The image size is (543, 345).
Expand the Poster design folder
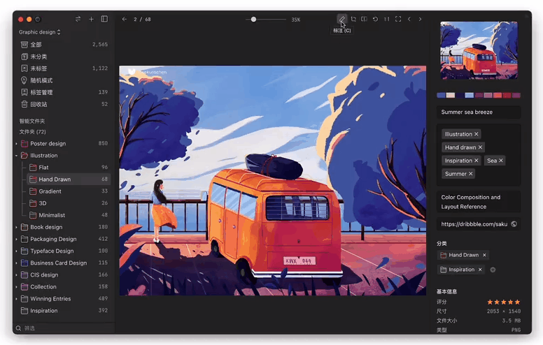coord(16,144)
